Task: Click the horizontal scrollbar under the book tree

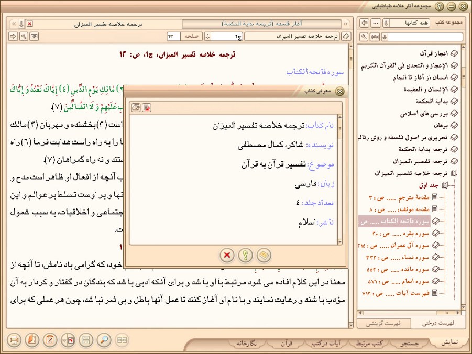Action: point(409,313)
